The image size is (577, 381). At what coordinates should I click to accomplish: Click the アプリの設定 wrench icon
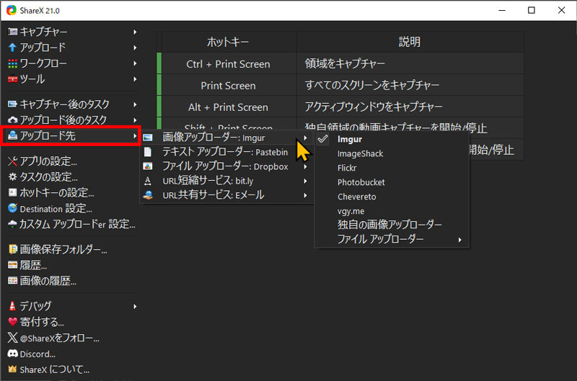click(x=12, y=161)
